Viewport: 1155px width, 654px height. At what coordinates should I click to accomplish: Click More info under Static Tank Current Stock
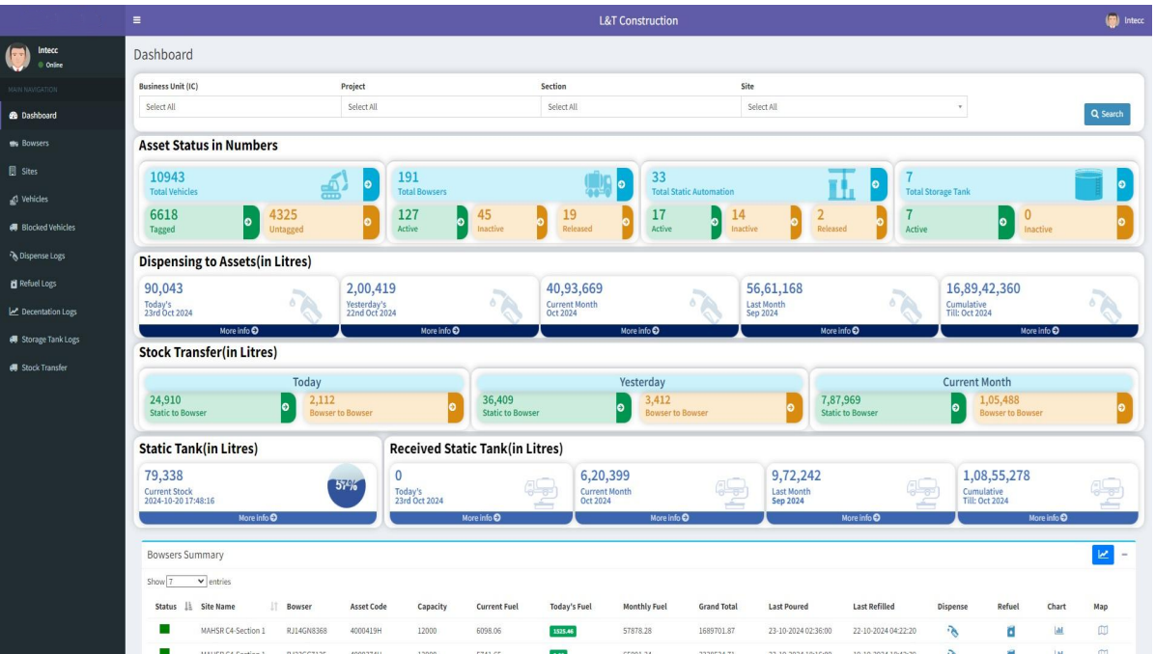[x=258, y=518]
